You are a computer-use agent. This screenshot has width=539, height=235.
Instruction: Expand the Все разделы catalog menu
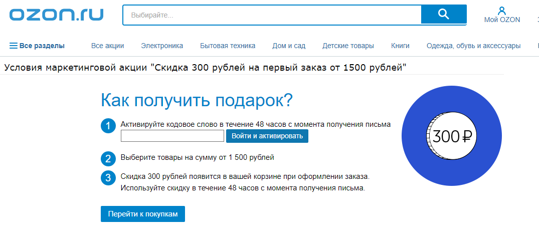[x=42, y=46]
